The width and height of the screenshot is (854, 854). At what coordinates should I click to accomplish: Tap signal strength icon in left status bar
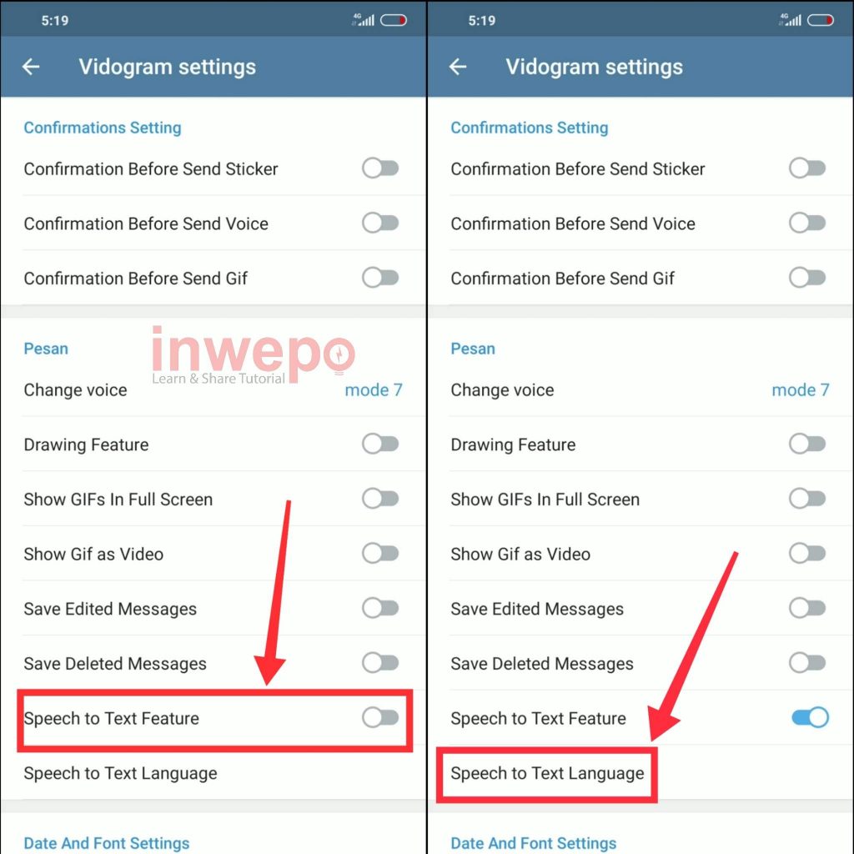364,20
